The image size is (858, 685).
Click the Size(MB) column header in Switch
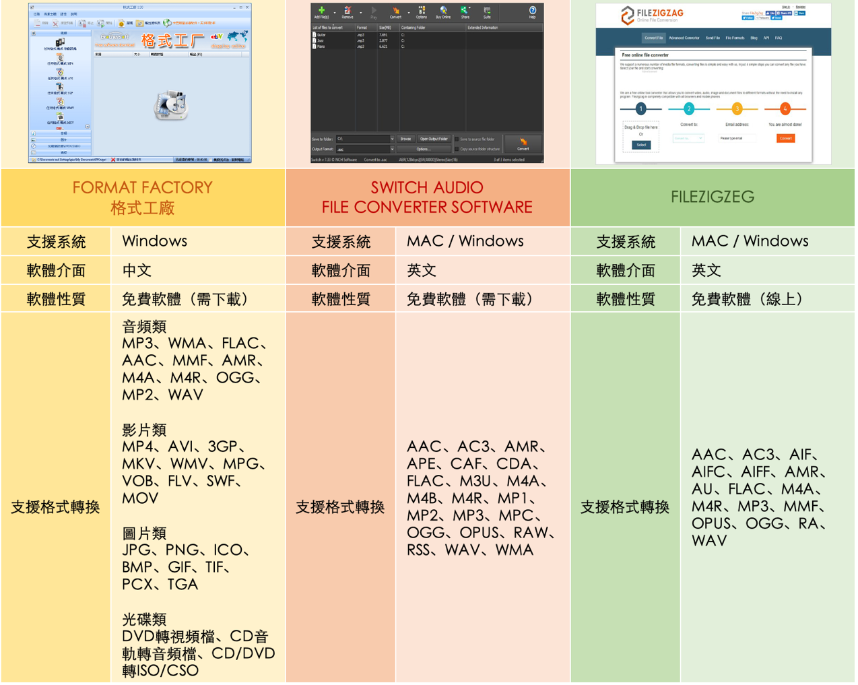coord(388,28)
